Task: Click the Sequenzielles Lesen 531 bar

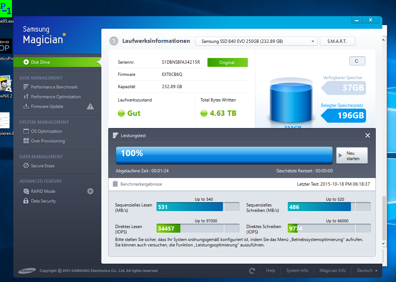Action: click(x=198, y=207)
